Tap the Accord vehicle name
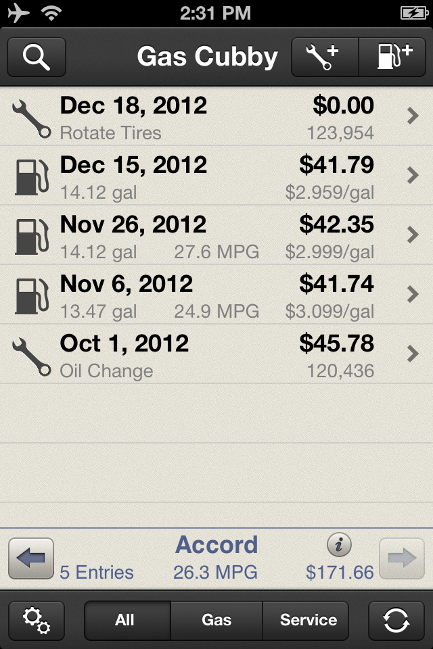 pyautogui.click(x=216, y=545)
